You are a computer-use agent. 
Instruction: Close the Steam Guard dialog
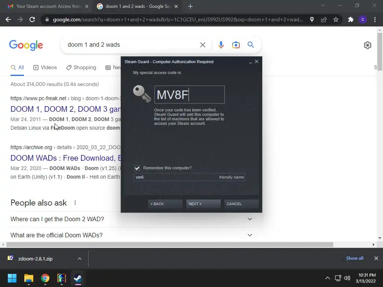tap(257, 62)
